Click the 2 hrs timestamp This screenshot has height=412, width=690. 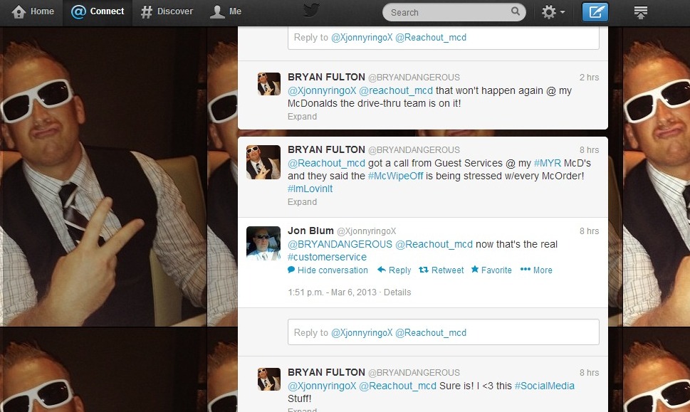589,78
